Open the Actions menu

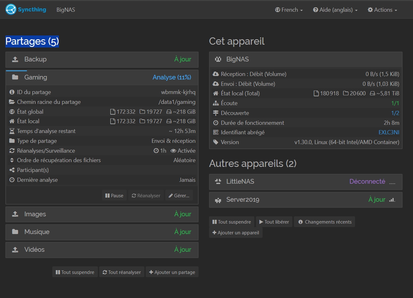click(382, 10)
